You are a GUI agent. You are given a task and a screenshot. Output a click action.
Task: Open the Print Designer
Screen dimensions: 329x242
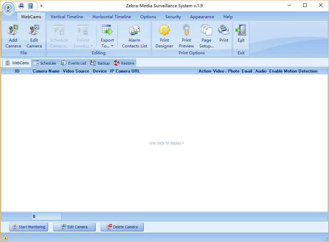click(164, 31)
